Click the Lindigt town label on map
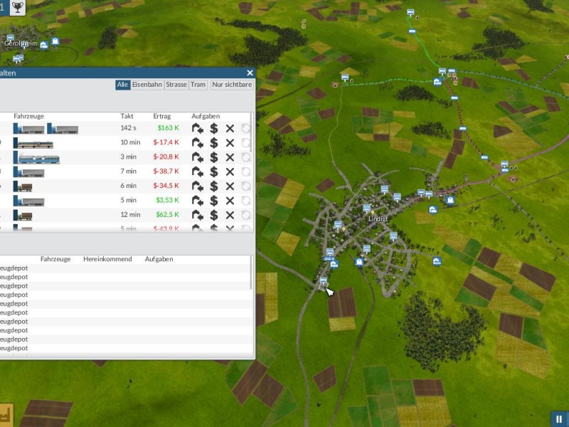The image size is (569, 427). [x=378, y=219]
